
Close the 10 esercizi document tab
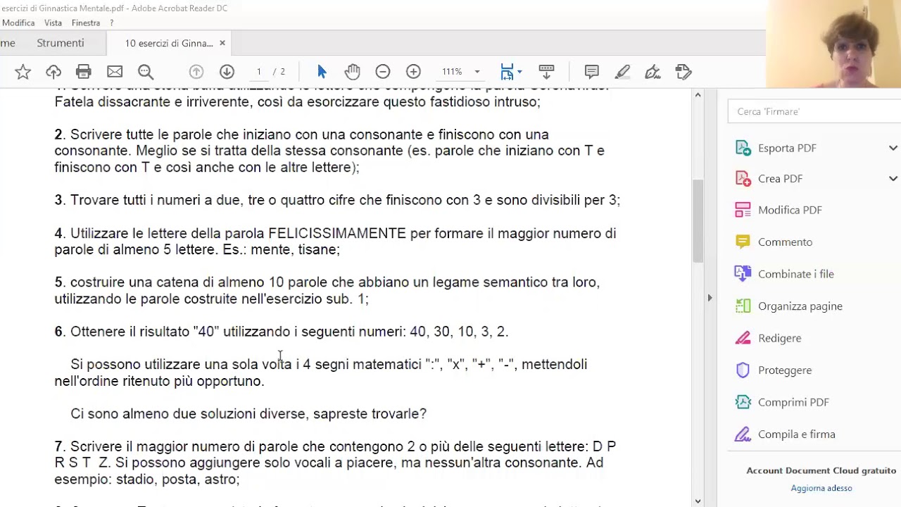pos(222,43)
